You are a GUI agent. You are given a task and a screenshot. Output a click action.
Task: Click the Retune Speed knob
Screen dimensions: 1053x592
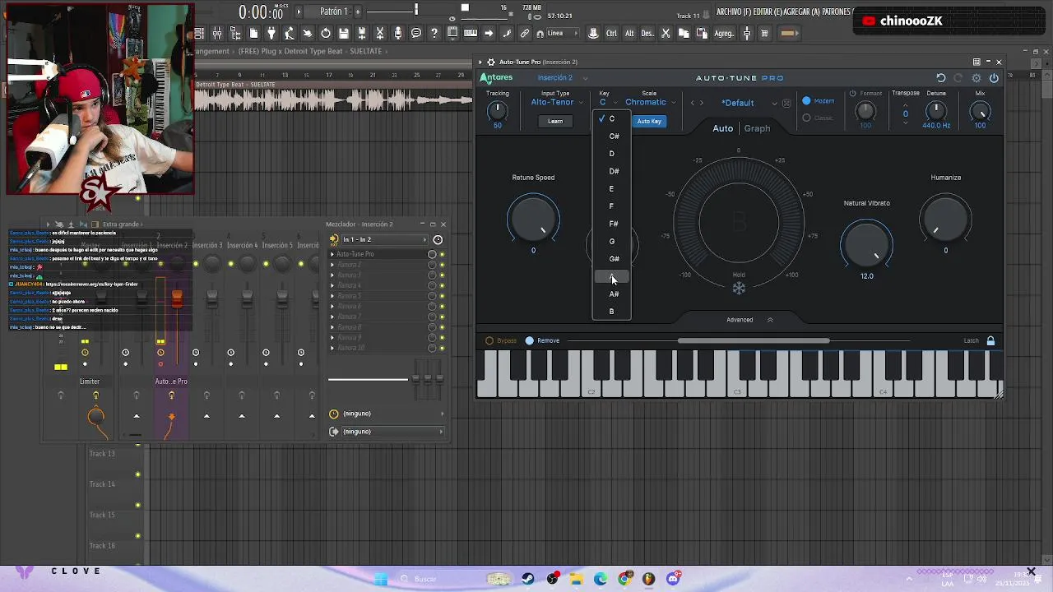pyautogui.click(x=533, y=219)
